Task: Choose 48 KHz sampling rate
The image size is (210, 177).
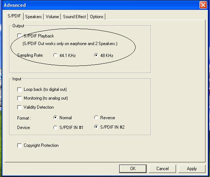Action: pos(96,55)
